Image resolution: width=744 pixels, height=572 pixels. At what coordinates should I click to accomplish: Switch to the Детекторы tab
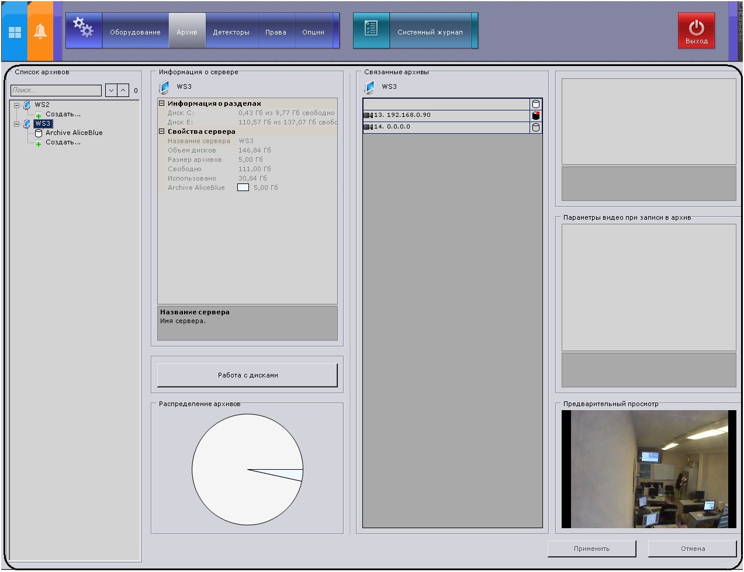[231, 32]
